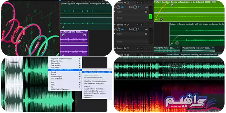The width and height of the screenshot is (226, 113).
Task: Toggle input monitor on Sound FX 05
Action: pyautogui.click(x=151, y=48)
